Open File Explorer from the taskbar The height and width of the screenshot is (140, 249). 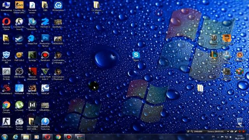tap(26, 137)
